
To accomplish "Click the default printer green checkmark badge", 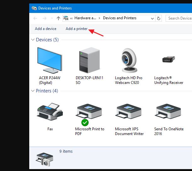I will click(x=85, y=122).
